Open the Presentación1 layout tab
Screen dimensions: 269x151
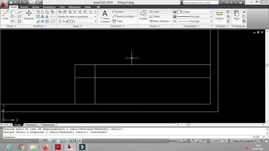click(x=32, y=125)
